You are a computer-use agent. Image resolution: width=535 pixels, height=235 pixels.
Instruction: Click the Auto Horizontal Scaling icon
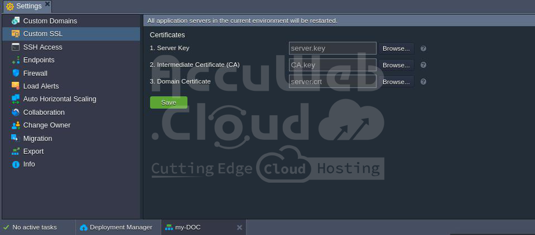(16, 99)
